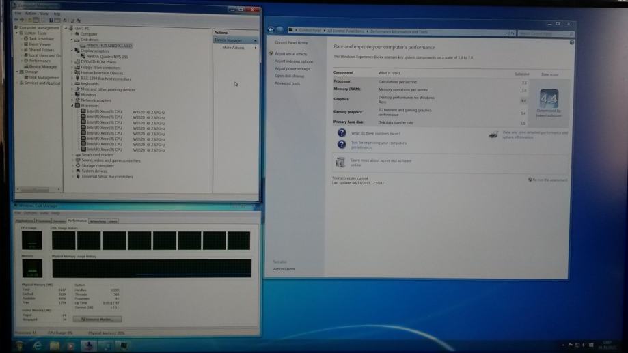Click Control Panel Home link

pyautogui.click(x=291, y=42)
